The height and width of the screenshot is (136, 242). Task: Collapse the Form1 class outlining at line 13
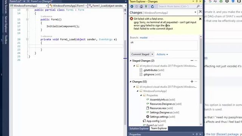tap(27, 10)
